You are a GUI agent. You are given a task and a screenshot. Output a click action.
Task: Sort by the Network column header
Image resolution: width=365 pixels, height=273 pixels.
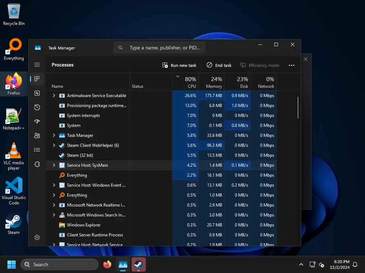tap(263, 82)
